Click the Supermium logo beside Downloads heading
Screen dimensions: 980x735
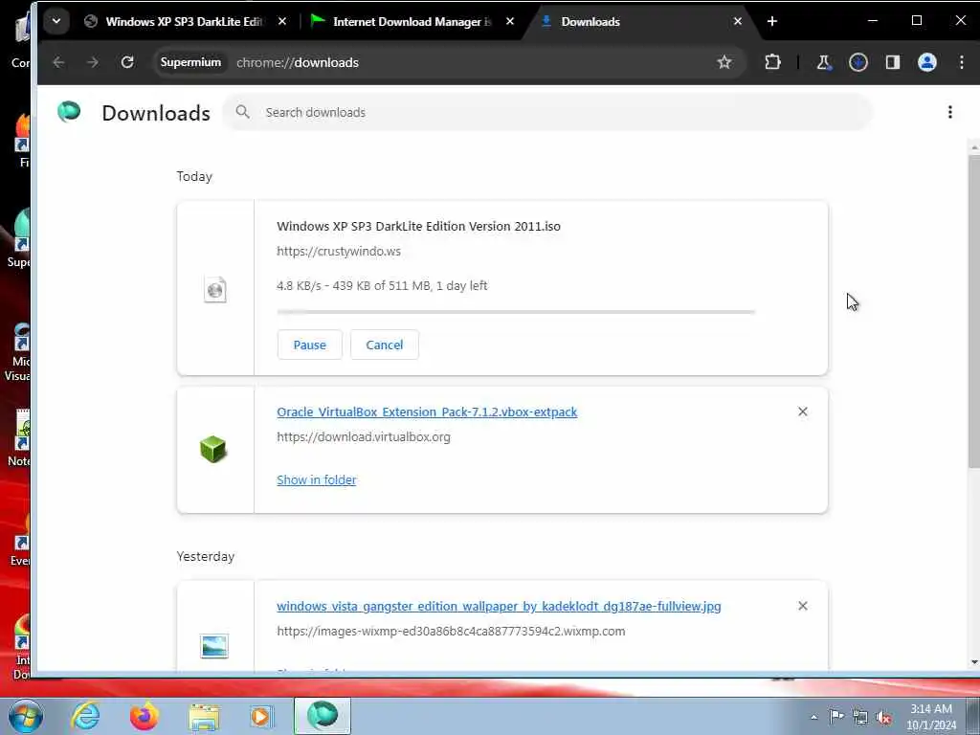click(69, 112)
